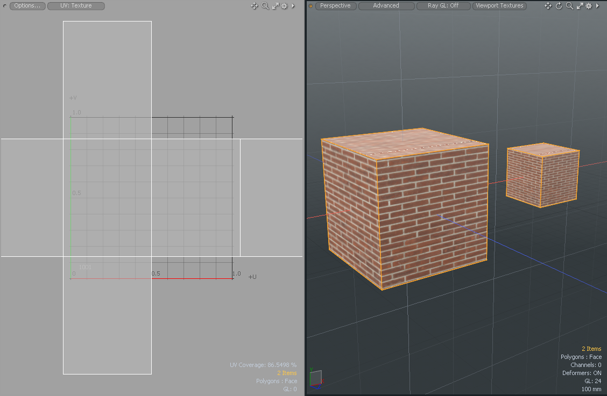
Task: Toggle the small dot in UV viewport header
Action: coord(5,6)
